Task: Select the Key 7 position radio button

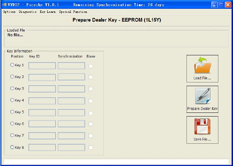Action: (12, 135)
